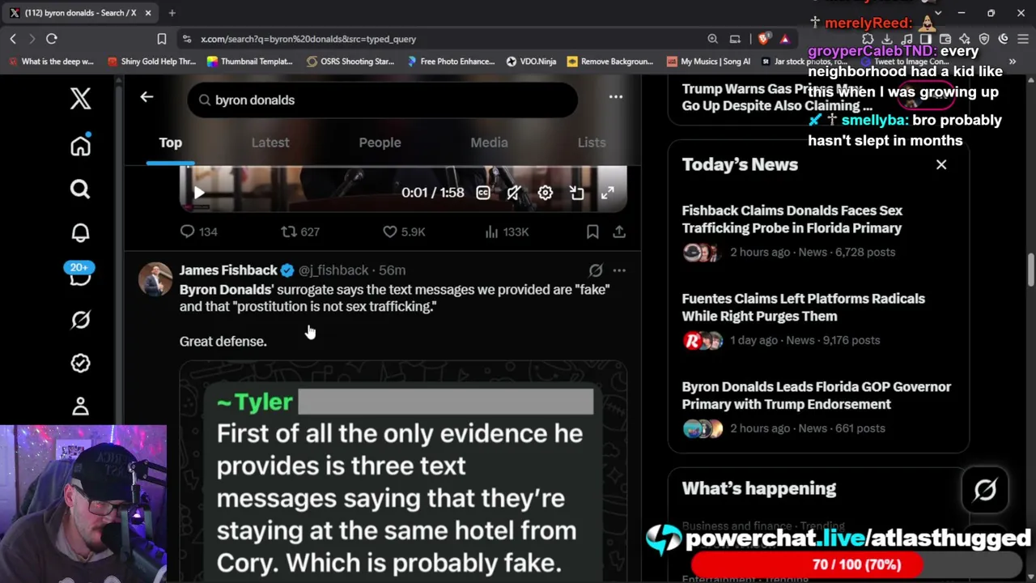The image size is (1036, 583).
Task: Open OSRS Shooting Star... bookmark
Action: point(349,62)
